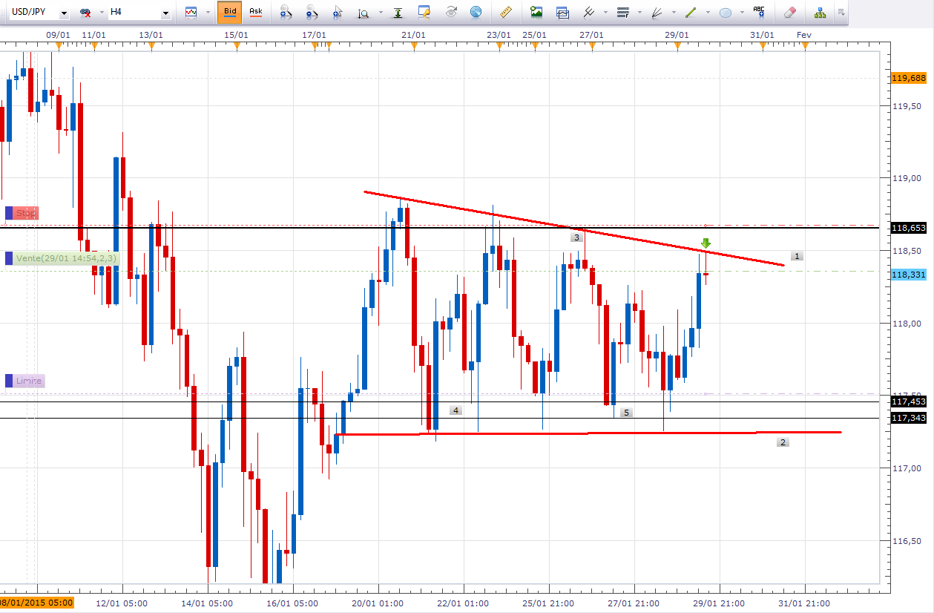
Task: Click the 118,653 price level label
Action: [910, 228]
